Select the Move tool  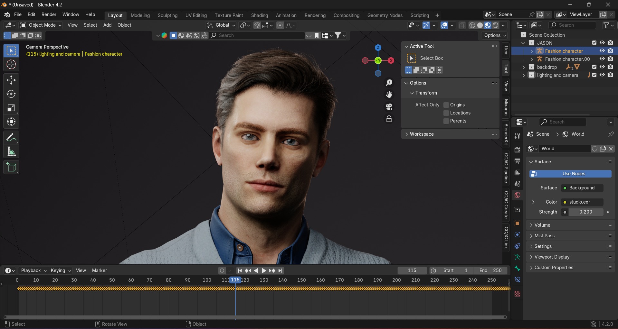coord(11,80)
